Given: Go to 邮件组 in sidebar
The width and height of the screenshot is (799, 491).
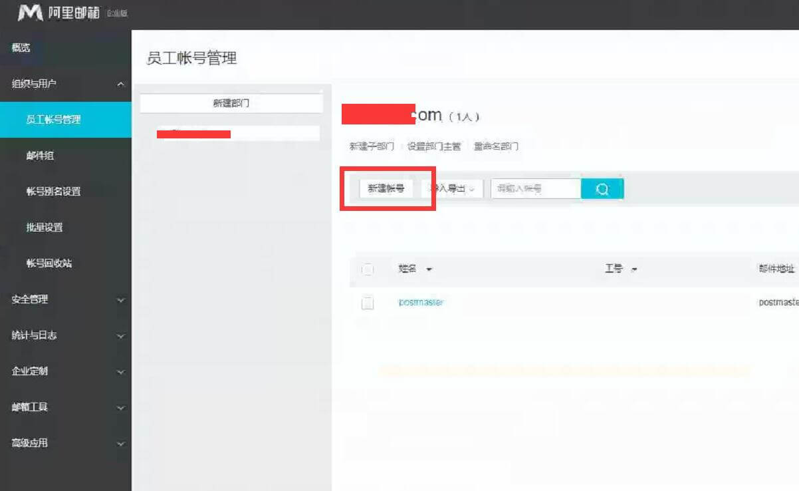Looking at the screenshot, I should 40,156.
